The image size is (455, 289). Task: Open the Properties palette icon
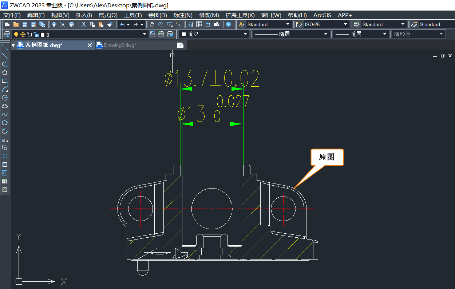pyautogui.click(x=190, y=24)
